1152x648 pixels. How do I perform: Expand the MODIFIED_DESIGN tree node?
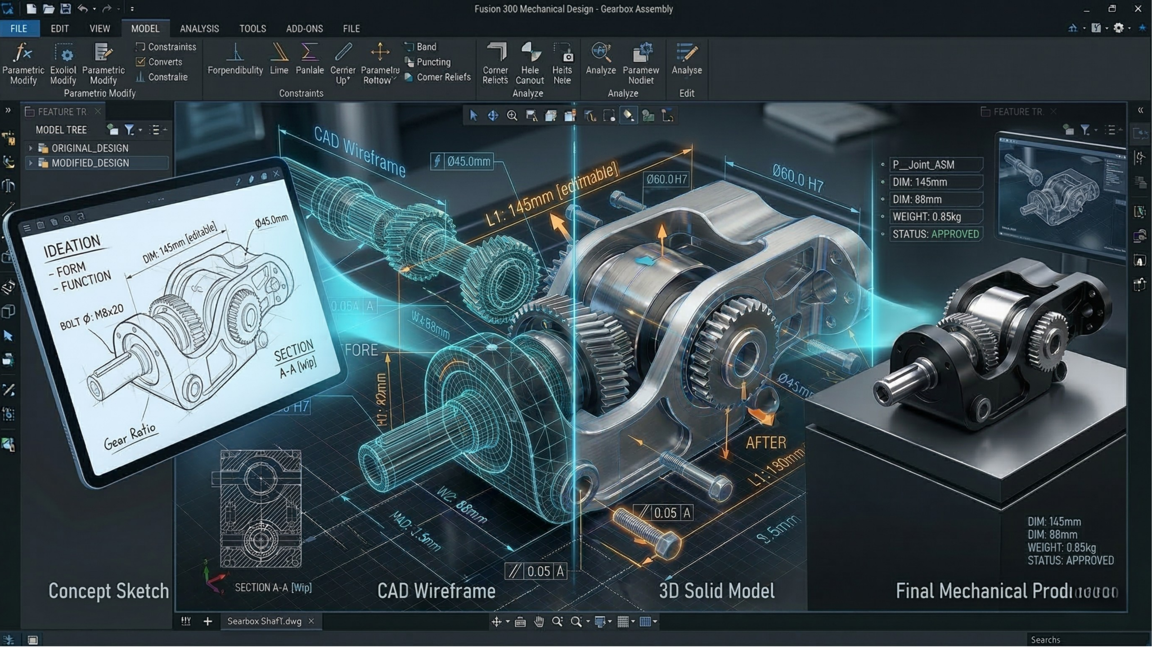(x=31, y=163)
